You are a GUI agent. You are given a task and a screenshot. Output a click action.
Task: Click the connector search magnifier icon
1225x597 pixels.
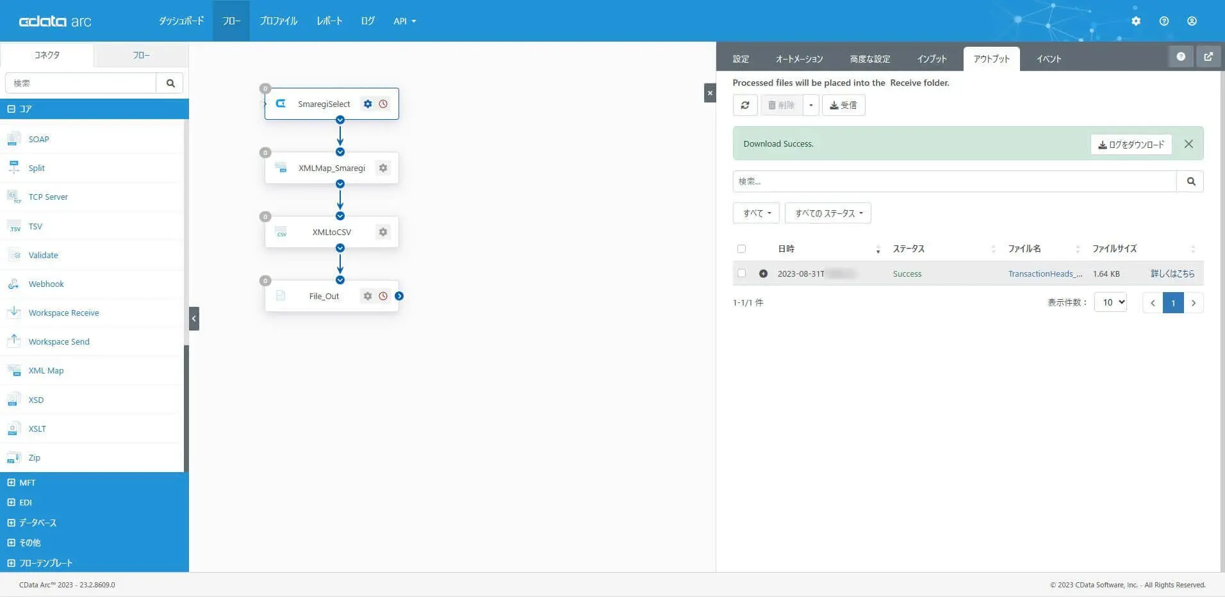[170, 83]
